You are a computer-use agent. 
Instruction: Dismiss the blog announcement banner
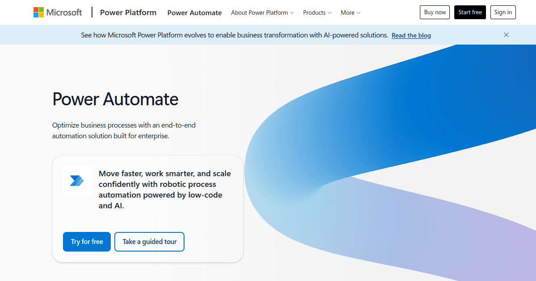tap(506, 35)
